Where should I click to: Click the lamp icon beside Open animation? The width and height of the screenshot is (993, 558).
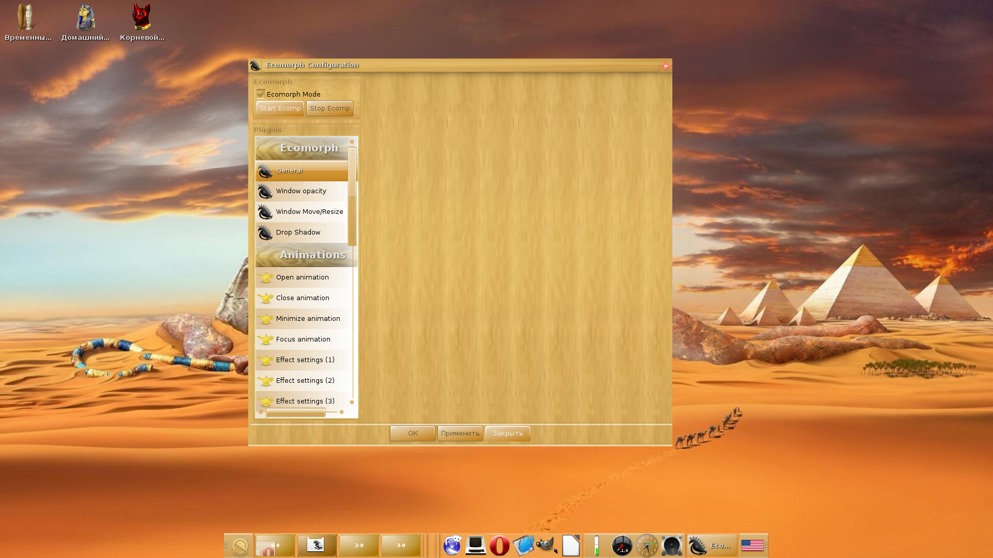click(265, 277)
